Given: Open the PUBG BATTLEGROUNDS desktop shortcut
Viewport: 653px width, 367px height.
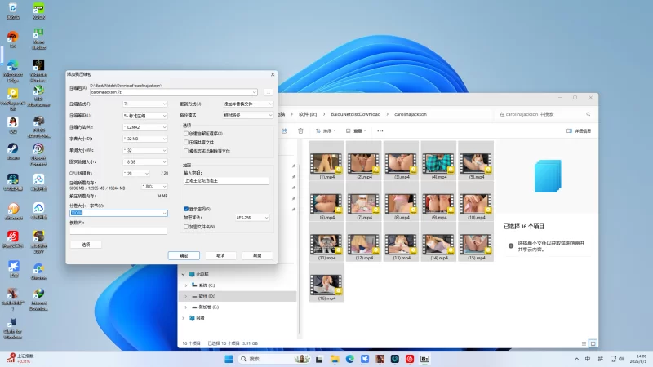Looking at the screenshot, I should pyautogui.click(x=38, y=127).
